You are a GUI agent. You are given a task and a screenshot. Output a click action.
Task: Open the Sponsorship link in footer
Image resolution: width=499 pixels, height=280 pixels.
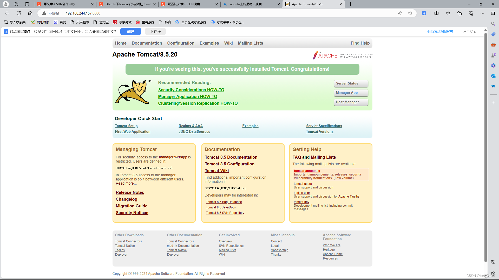[x=280, y=250]
